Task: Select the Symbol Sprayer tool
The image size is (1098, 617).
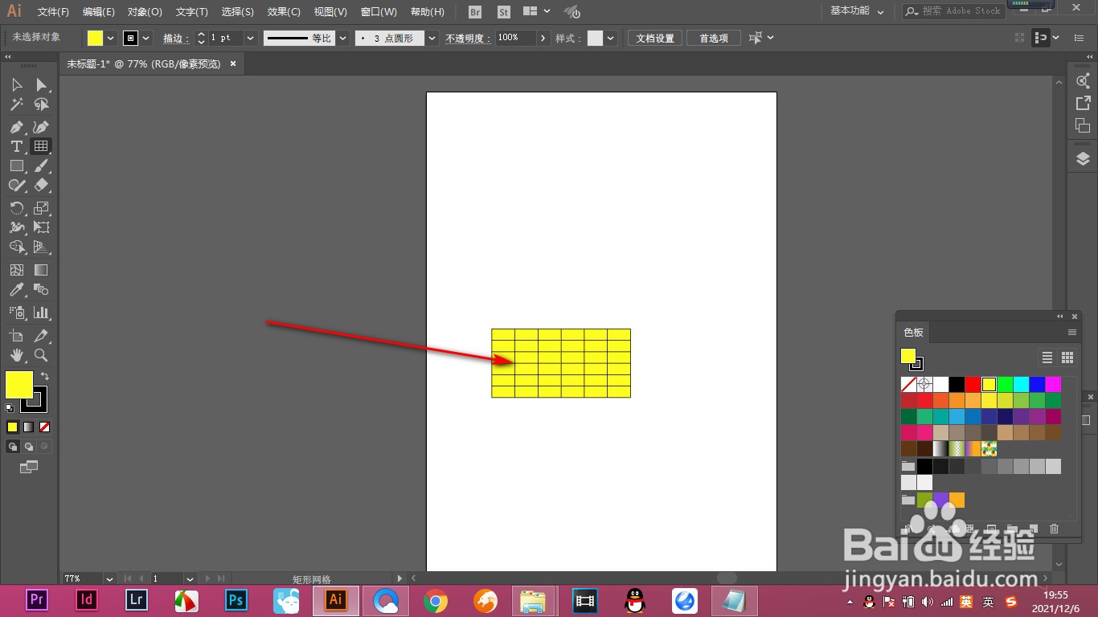Action: click(x=16, y=313)
